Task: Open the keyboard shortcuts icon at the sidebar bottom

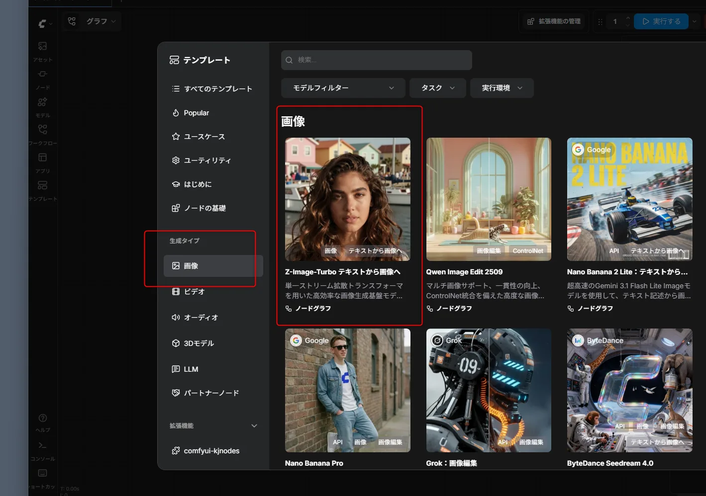Action: 43,473
